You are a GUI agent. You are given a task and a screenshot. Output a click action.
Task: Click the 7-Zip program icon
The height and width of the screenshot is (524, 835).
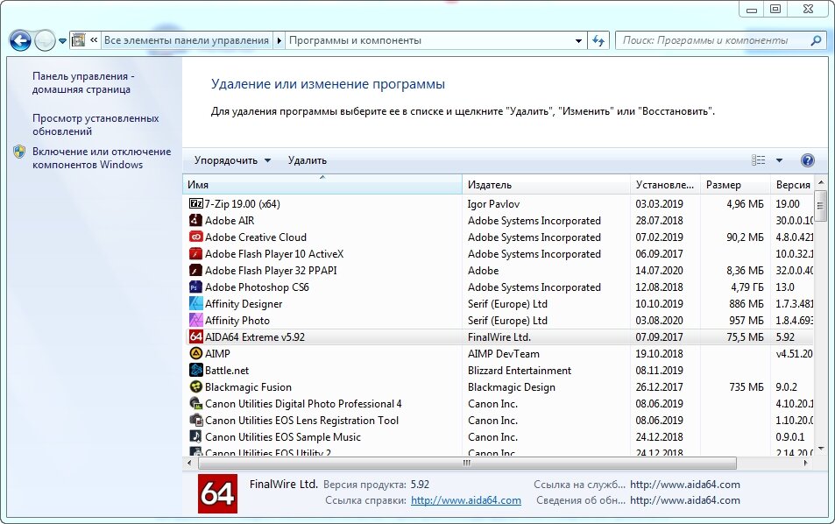196,203
